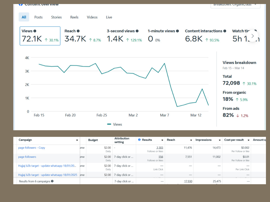Screen dimensions: 270x202
Task: Click the Content interactions info icon
Action: [225, 31]
